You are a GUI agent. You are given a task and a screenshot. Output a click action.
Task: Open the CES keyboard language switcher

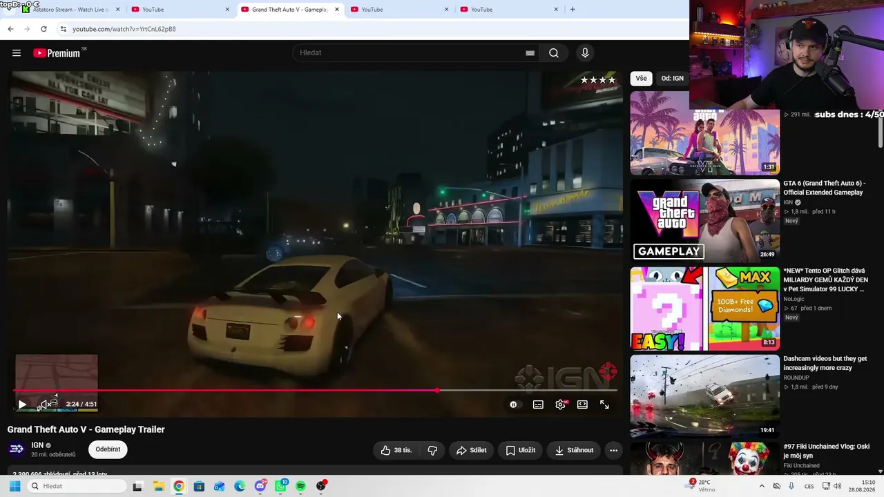[x=807, y=487]
